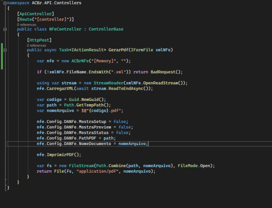Click the FileMode.Open argument
272x208 pixels.
[194, 166]
